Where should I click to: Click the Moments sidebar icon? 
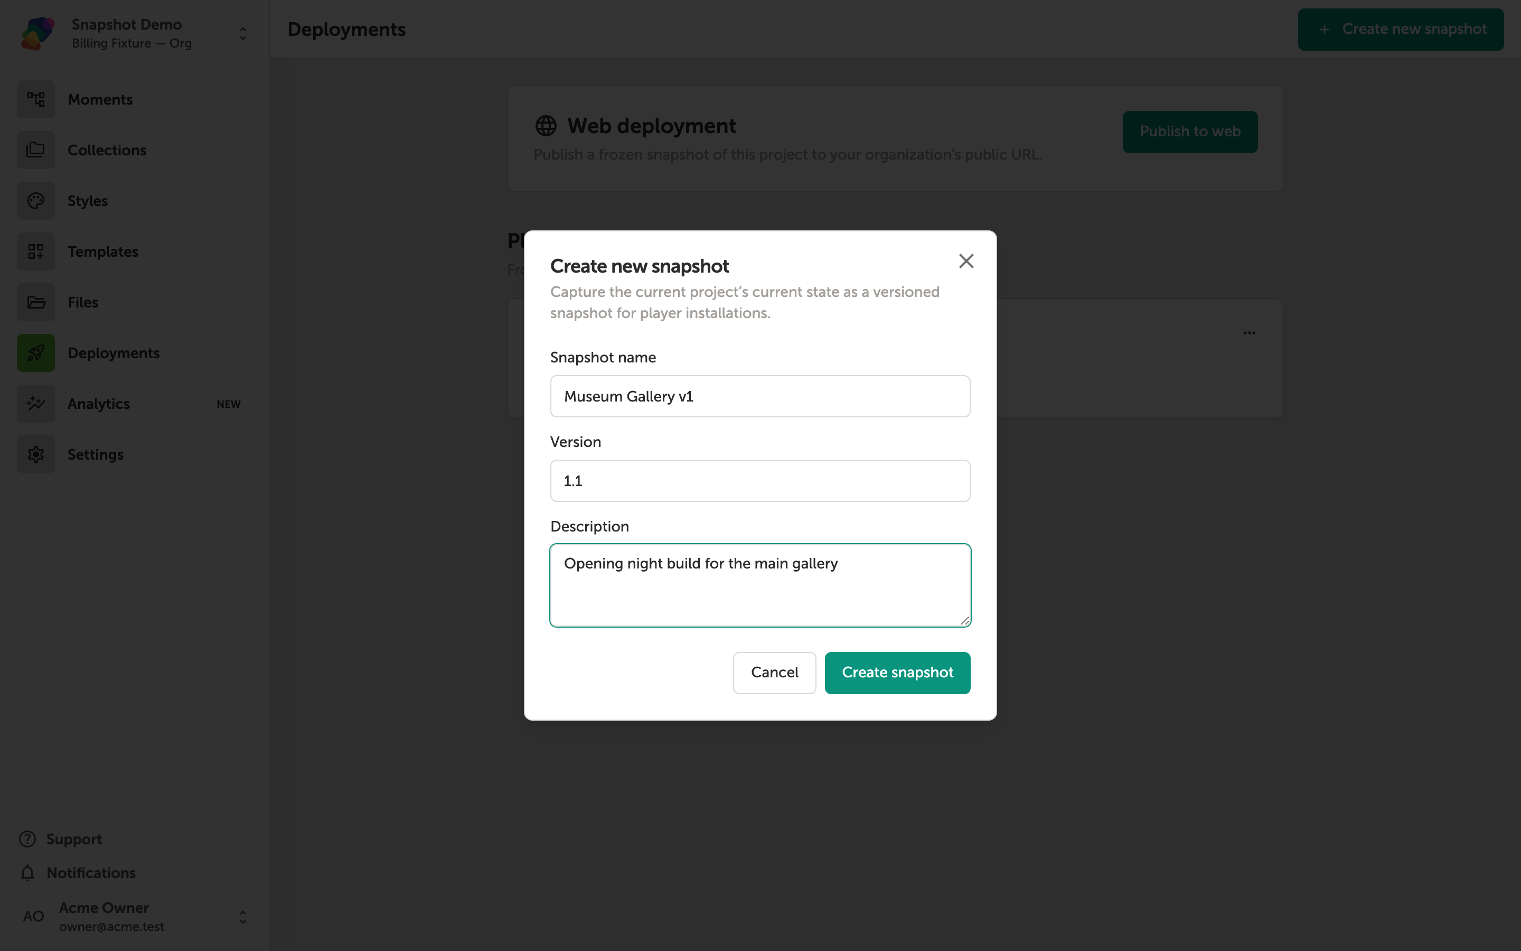[x=36, y=99]
